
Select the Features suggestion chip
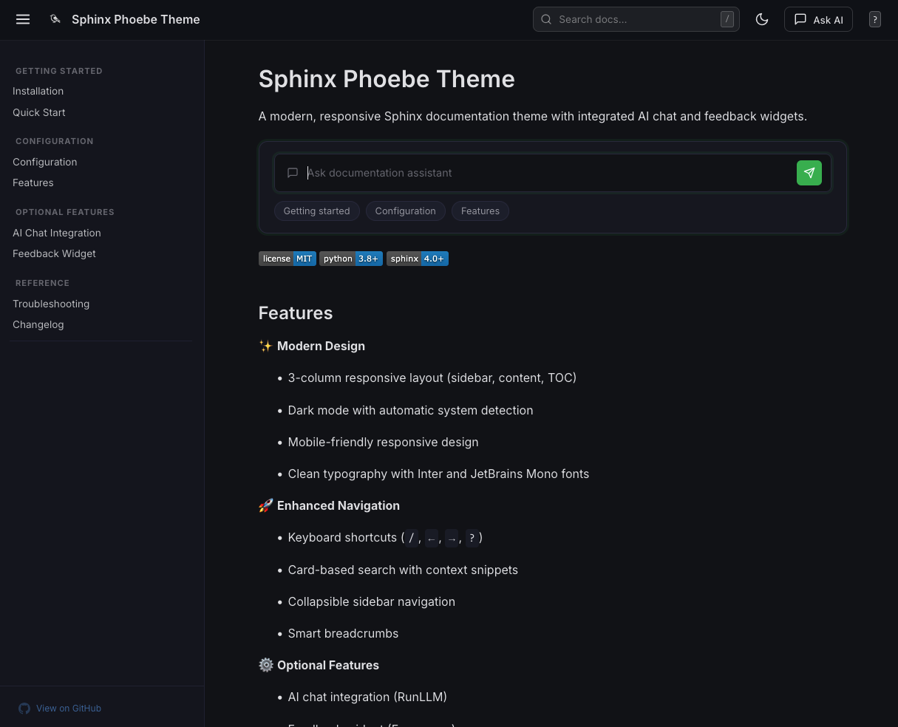480,211
